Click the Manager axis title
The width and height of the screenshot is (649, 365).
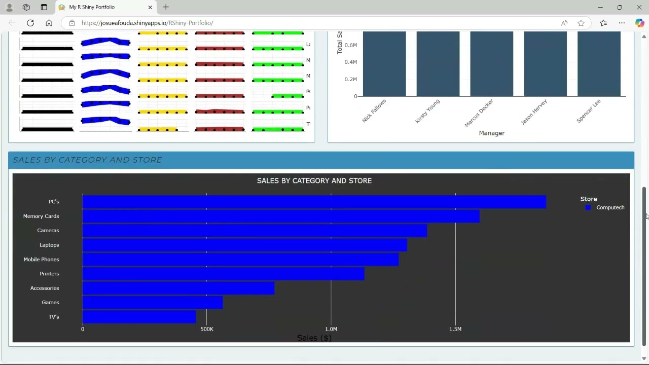492,133
